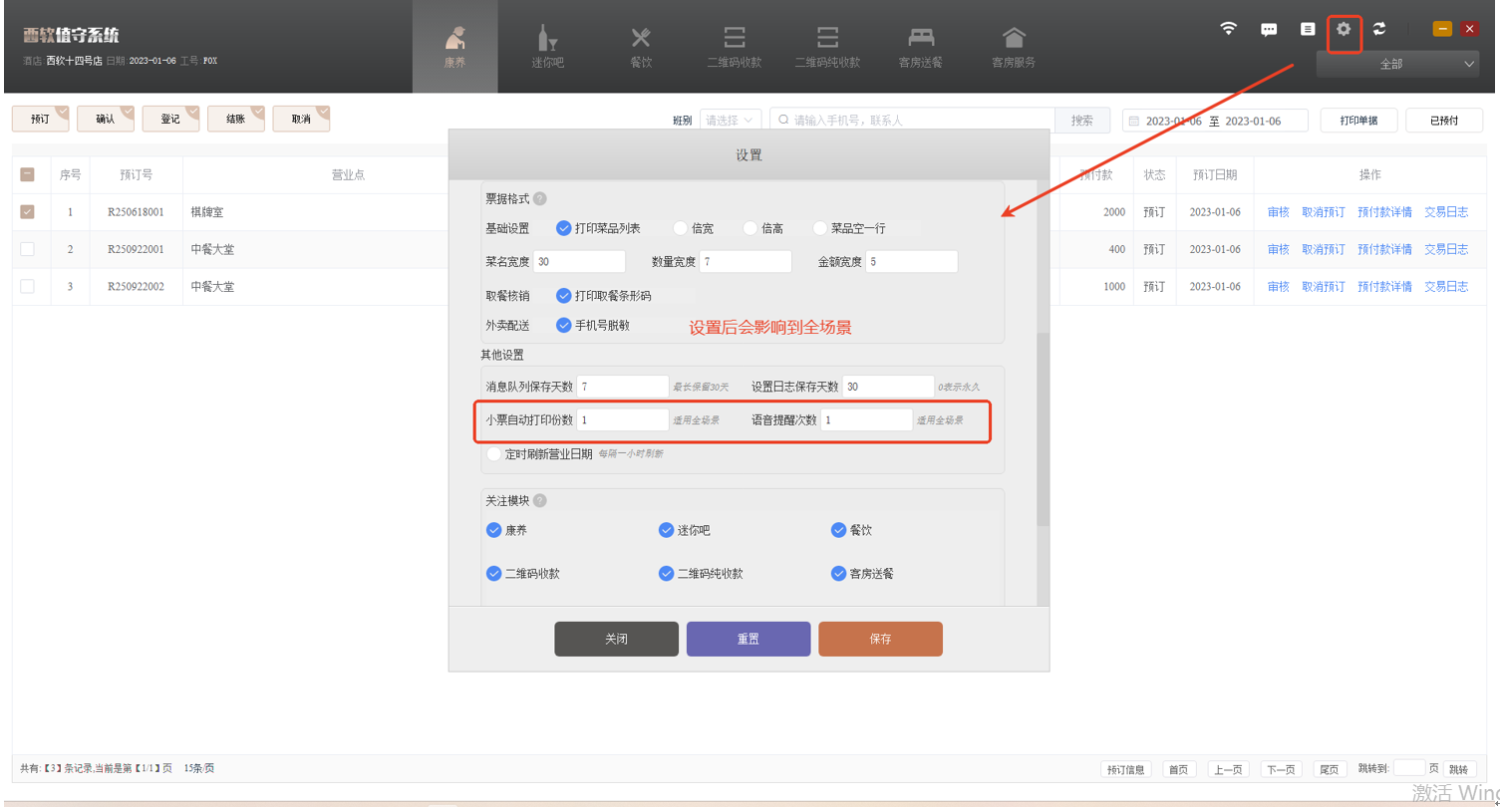Uncheck 打印菜品列表 checkbox
This screenshot has height=810, width=1500.
pos(564,229)
